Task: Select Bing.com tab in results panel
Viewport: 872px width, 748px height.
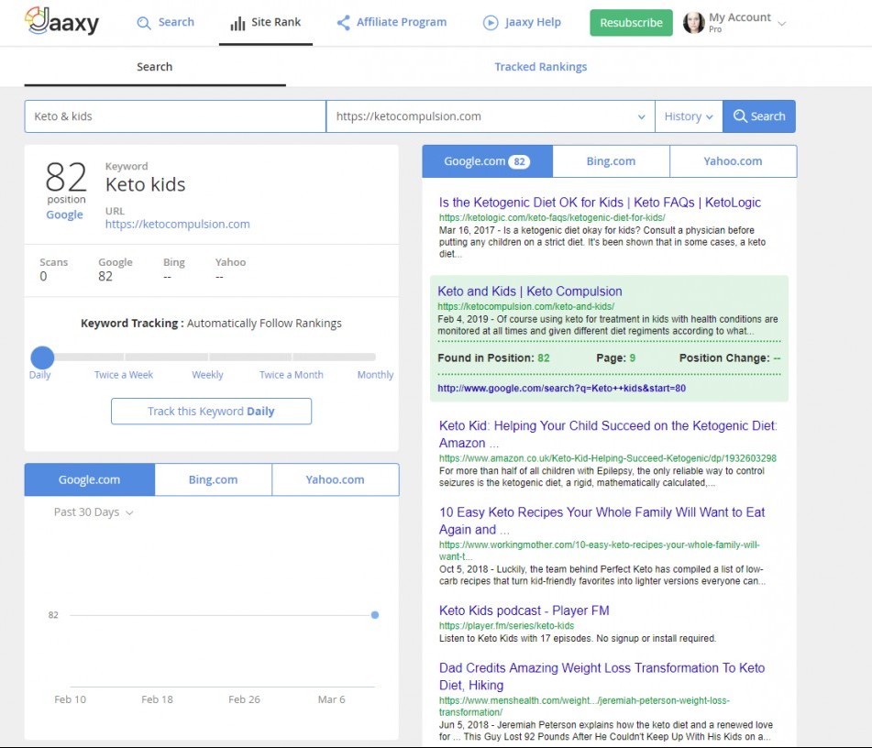Action: tap(611, 161)
